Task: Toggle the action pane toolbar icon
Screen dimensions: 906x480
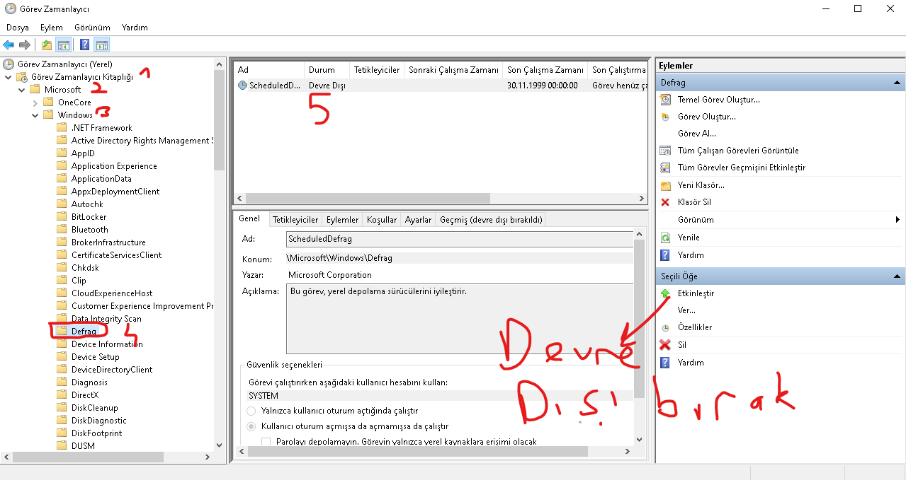Action: tap(102, 45)
